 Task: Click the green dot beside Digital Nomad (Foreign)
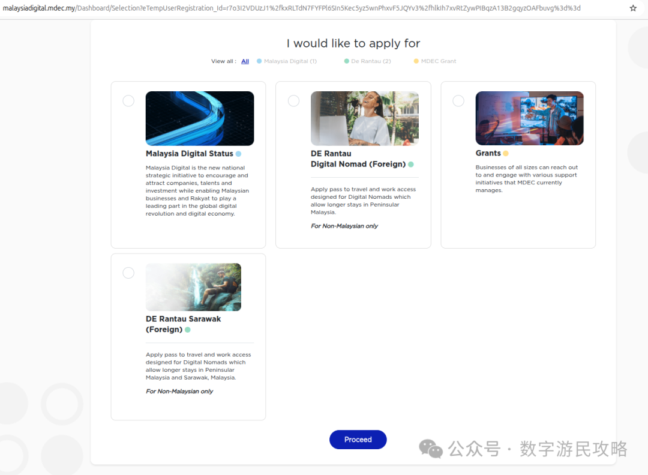click(411, 165)
